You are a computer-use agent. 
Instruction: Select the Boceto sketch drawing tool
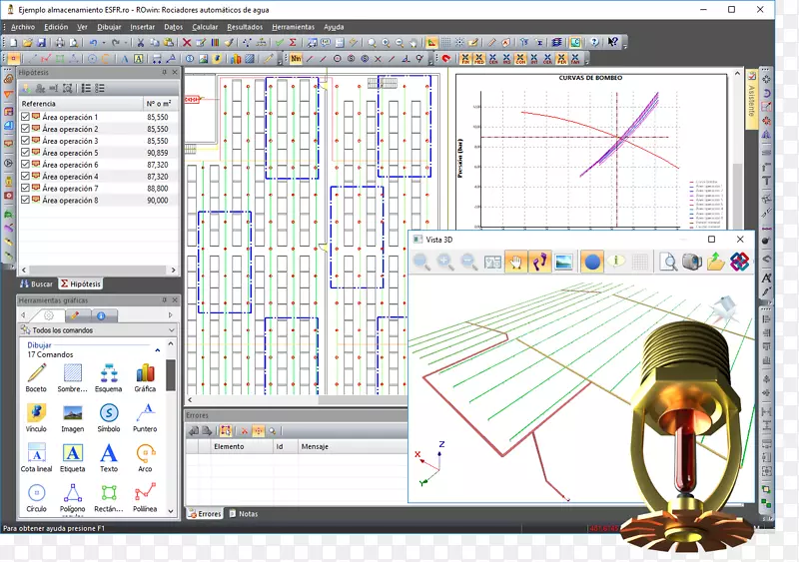[x=36, y=374]
